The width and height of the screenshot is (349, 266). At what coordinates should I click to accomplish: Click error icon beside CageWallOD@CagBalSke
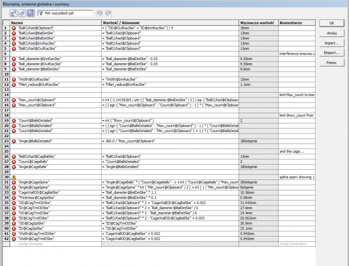pyautogui.click(x=14, y=193)
